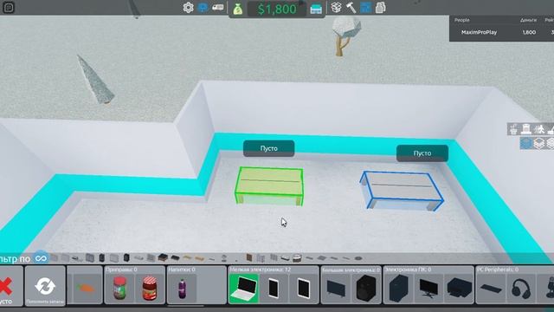Click the wooden door icon in the filter strip
Screen dimensions: 554x312
click(x=248, y=258)
